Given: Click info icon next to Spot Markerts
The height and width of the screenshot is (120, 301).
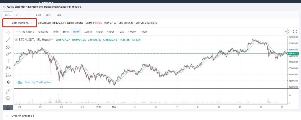Looking at the screenshot, I should coord(31,23).
